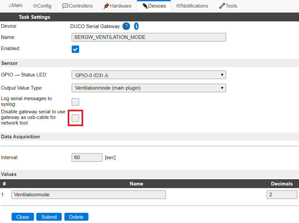Submit the task settings
The image size is (299, 223).
(49, 217)
